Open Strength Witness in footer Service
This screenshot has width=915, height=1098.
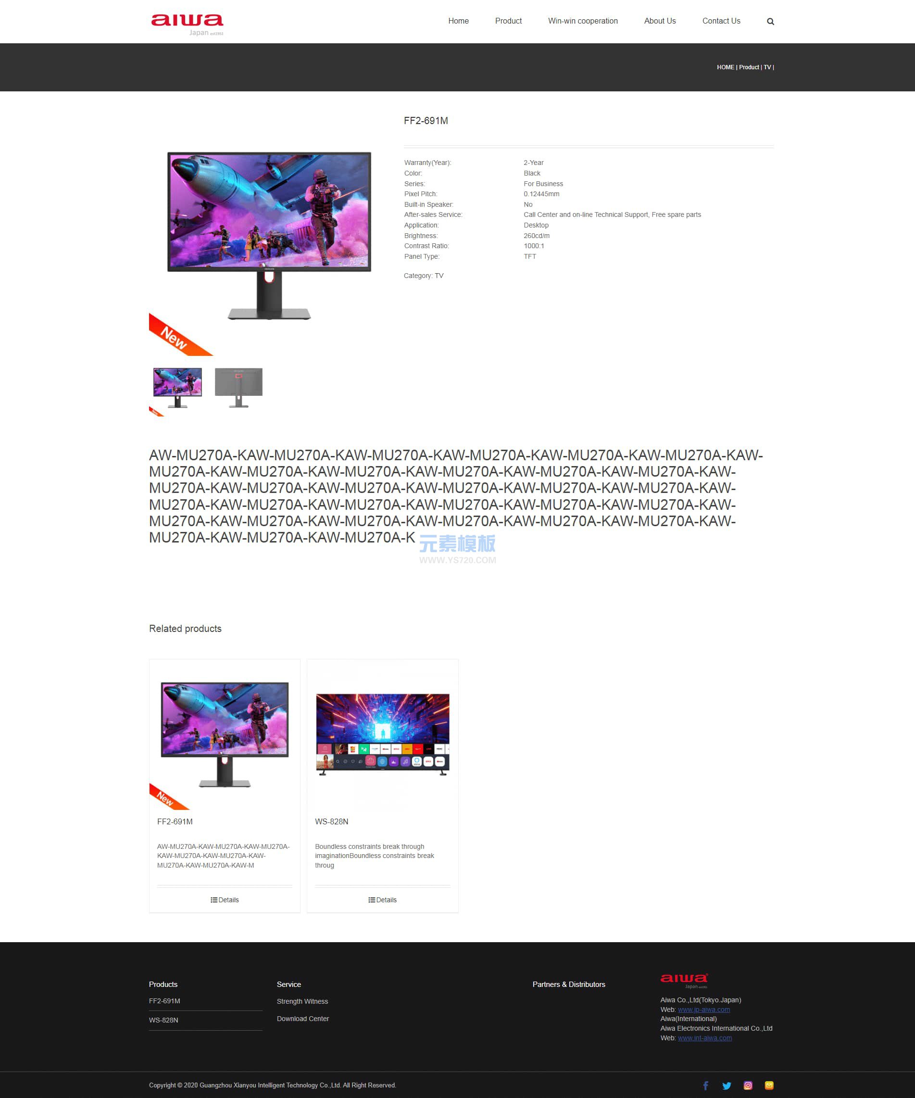pyautogui.click(x=302, y=1001)
